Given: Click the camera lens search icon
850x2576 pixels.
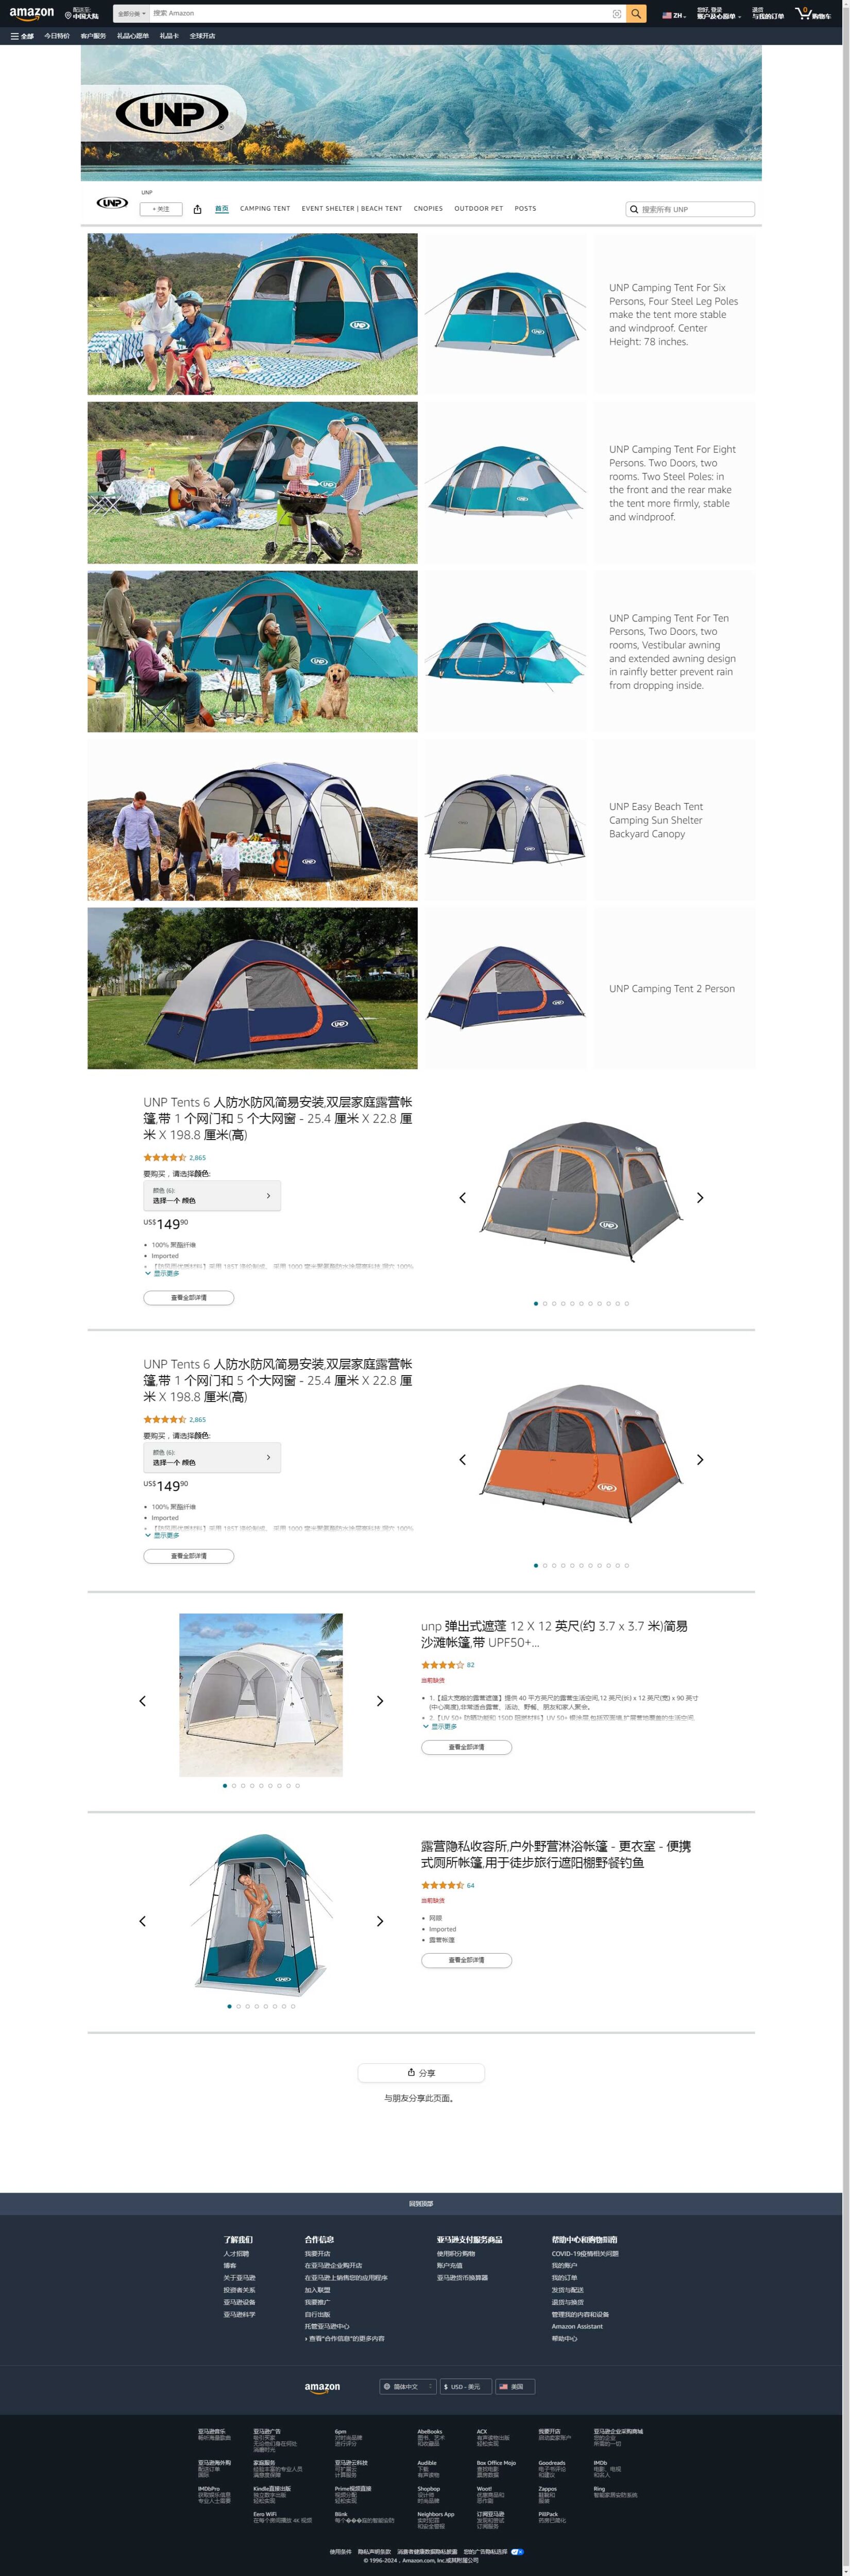Looking at the screenshot, I should (x=617, y=14).
